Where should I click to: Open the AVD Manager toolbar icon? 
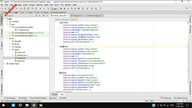pos(83,9)
